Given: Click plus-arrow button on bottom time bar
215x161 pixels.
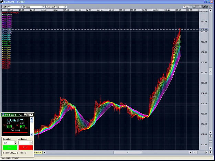Looking at the screenshot, I should 207,152.
